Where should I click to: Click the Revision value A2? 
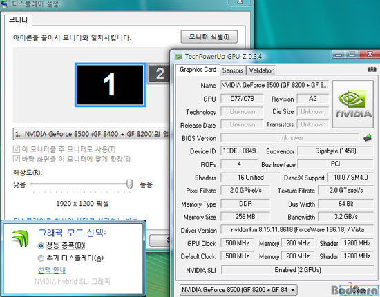312,99
